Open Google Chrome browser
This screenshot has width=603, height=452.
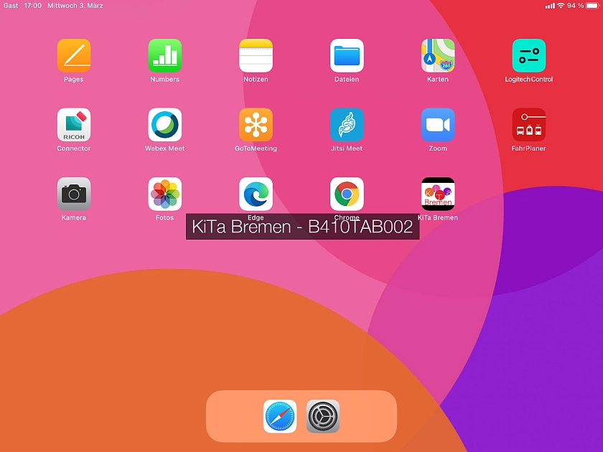pyautogui.click(x=347, y=194)
